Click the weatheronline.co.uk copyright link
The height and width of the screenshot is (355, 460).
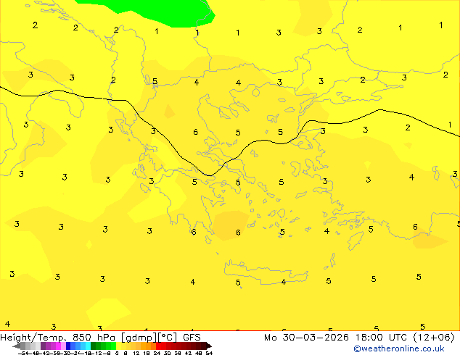click(x=399, y=348)
